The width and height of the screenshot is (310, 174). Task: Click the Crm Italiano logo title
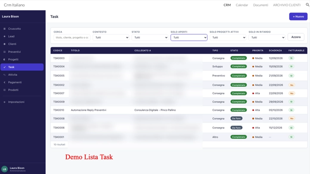[x=14, y=5]
